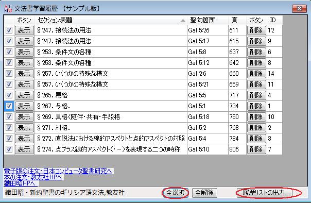
Task: Show the §267 与格 entry
Action: 24,106
